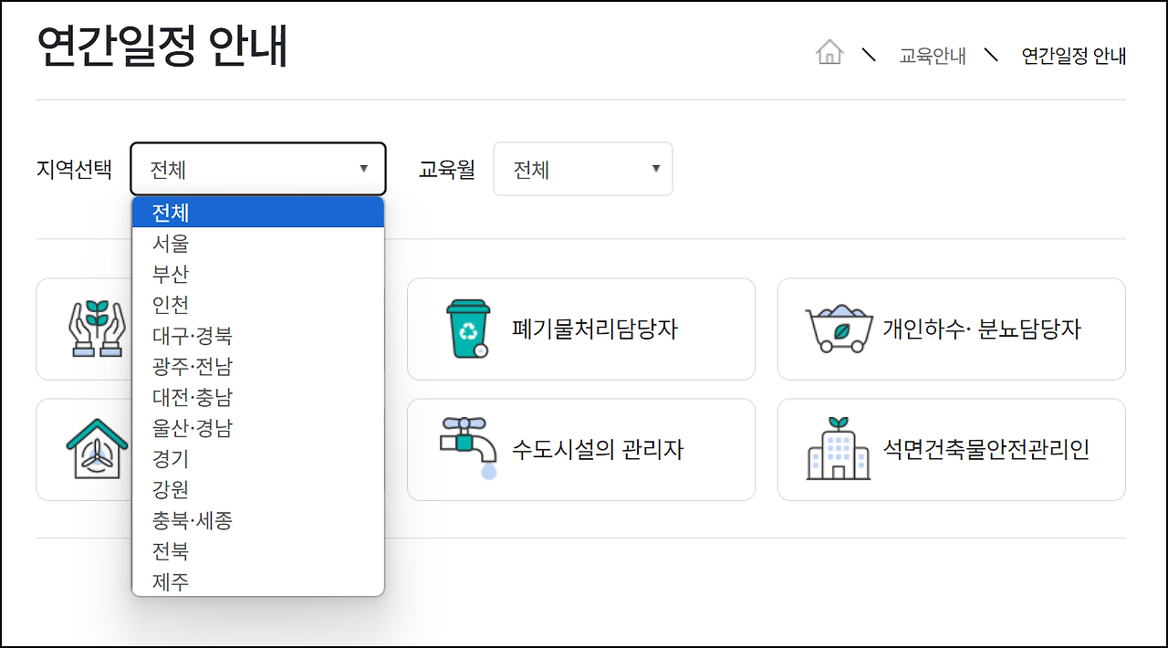Choose 대구·경북 region option
This screenshot has width=1168, height=648.
tap(258, 336)
